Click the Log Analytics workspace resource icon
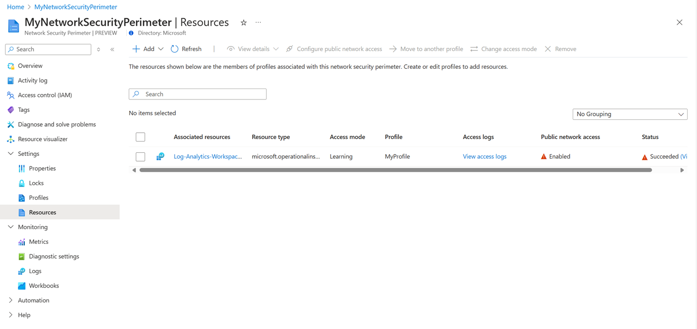The image size is (697, 329). 160,156
